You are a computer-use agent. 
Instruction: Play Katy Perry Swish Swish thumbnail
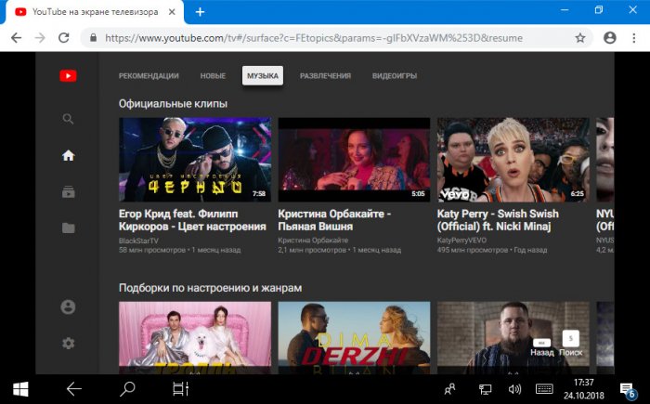click(513, 160)
